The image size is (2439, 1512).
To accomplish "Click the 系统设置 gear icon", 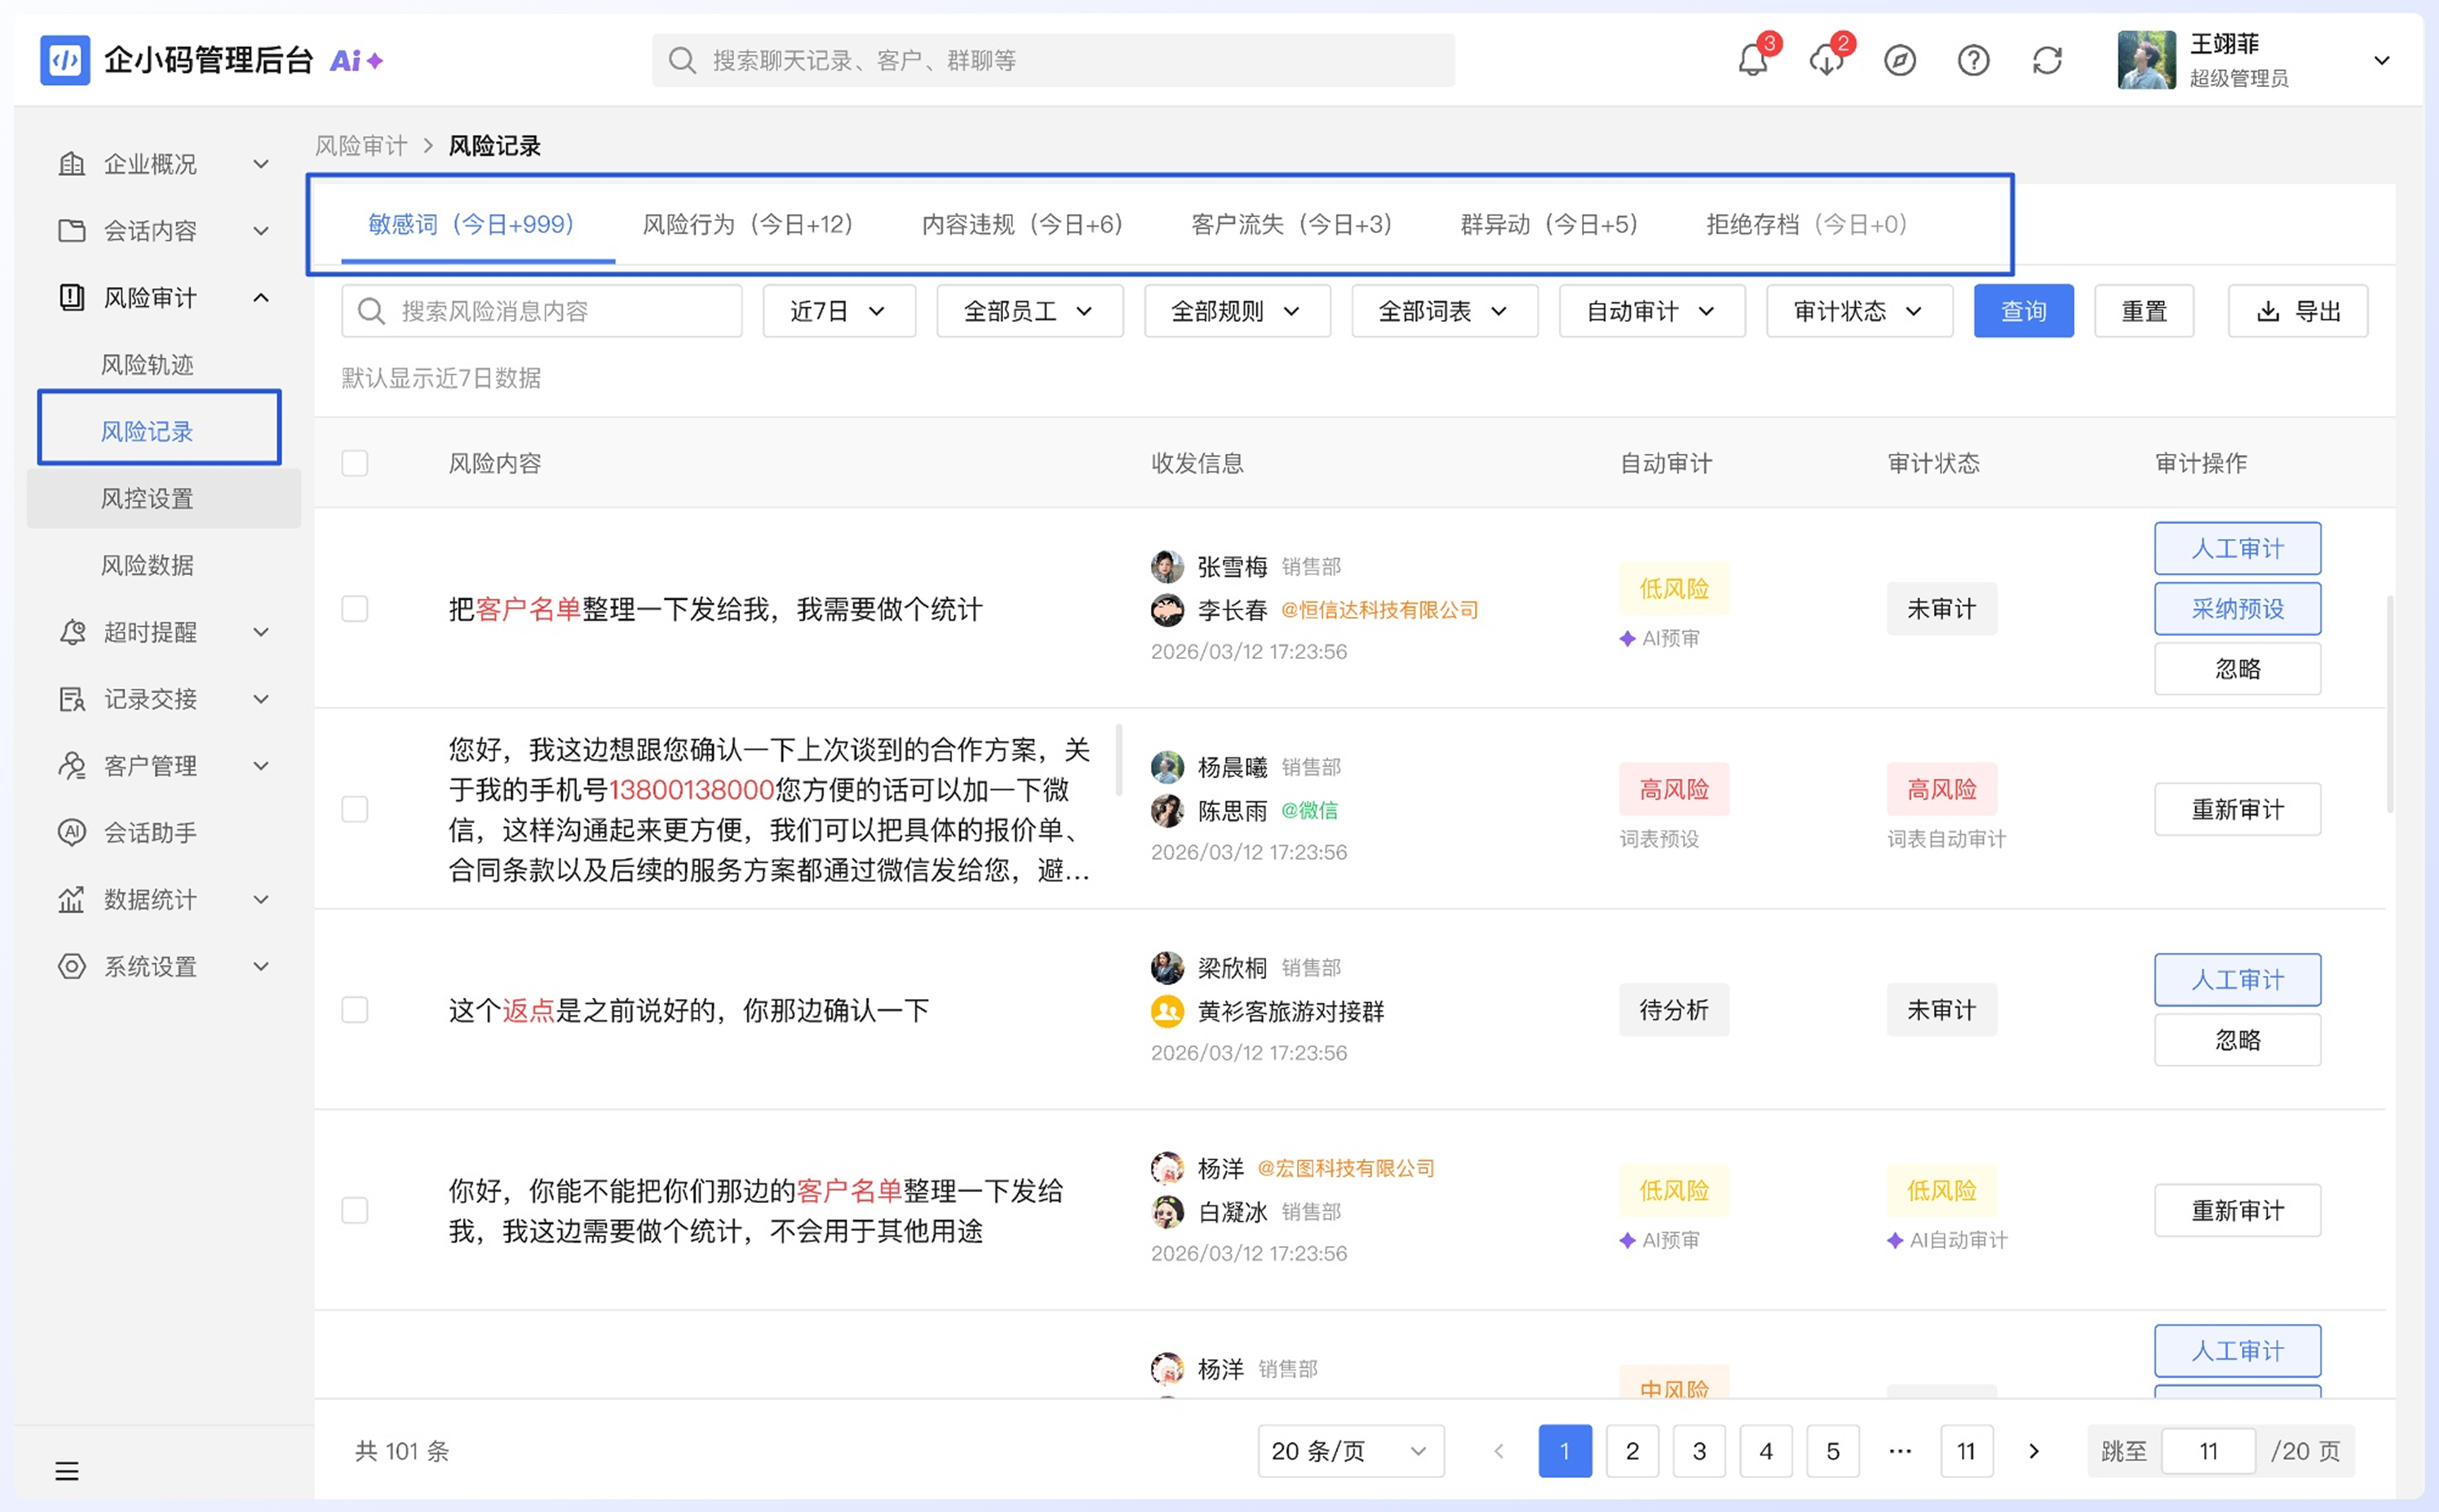I will (x=72, y=966).
